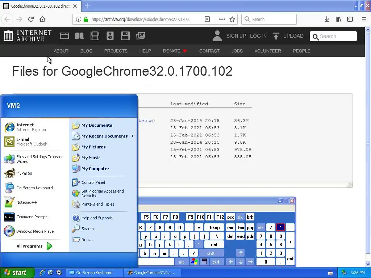Toggle the browser sidebar icon
Screen dimensions: 371x278
350,19
